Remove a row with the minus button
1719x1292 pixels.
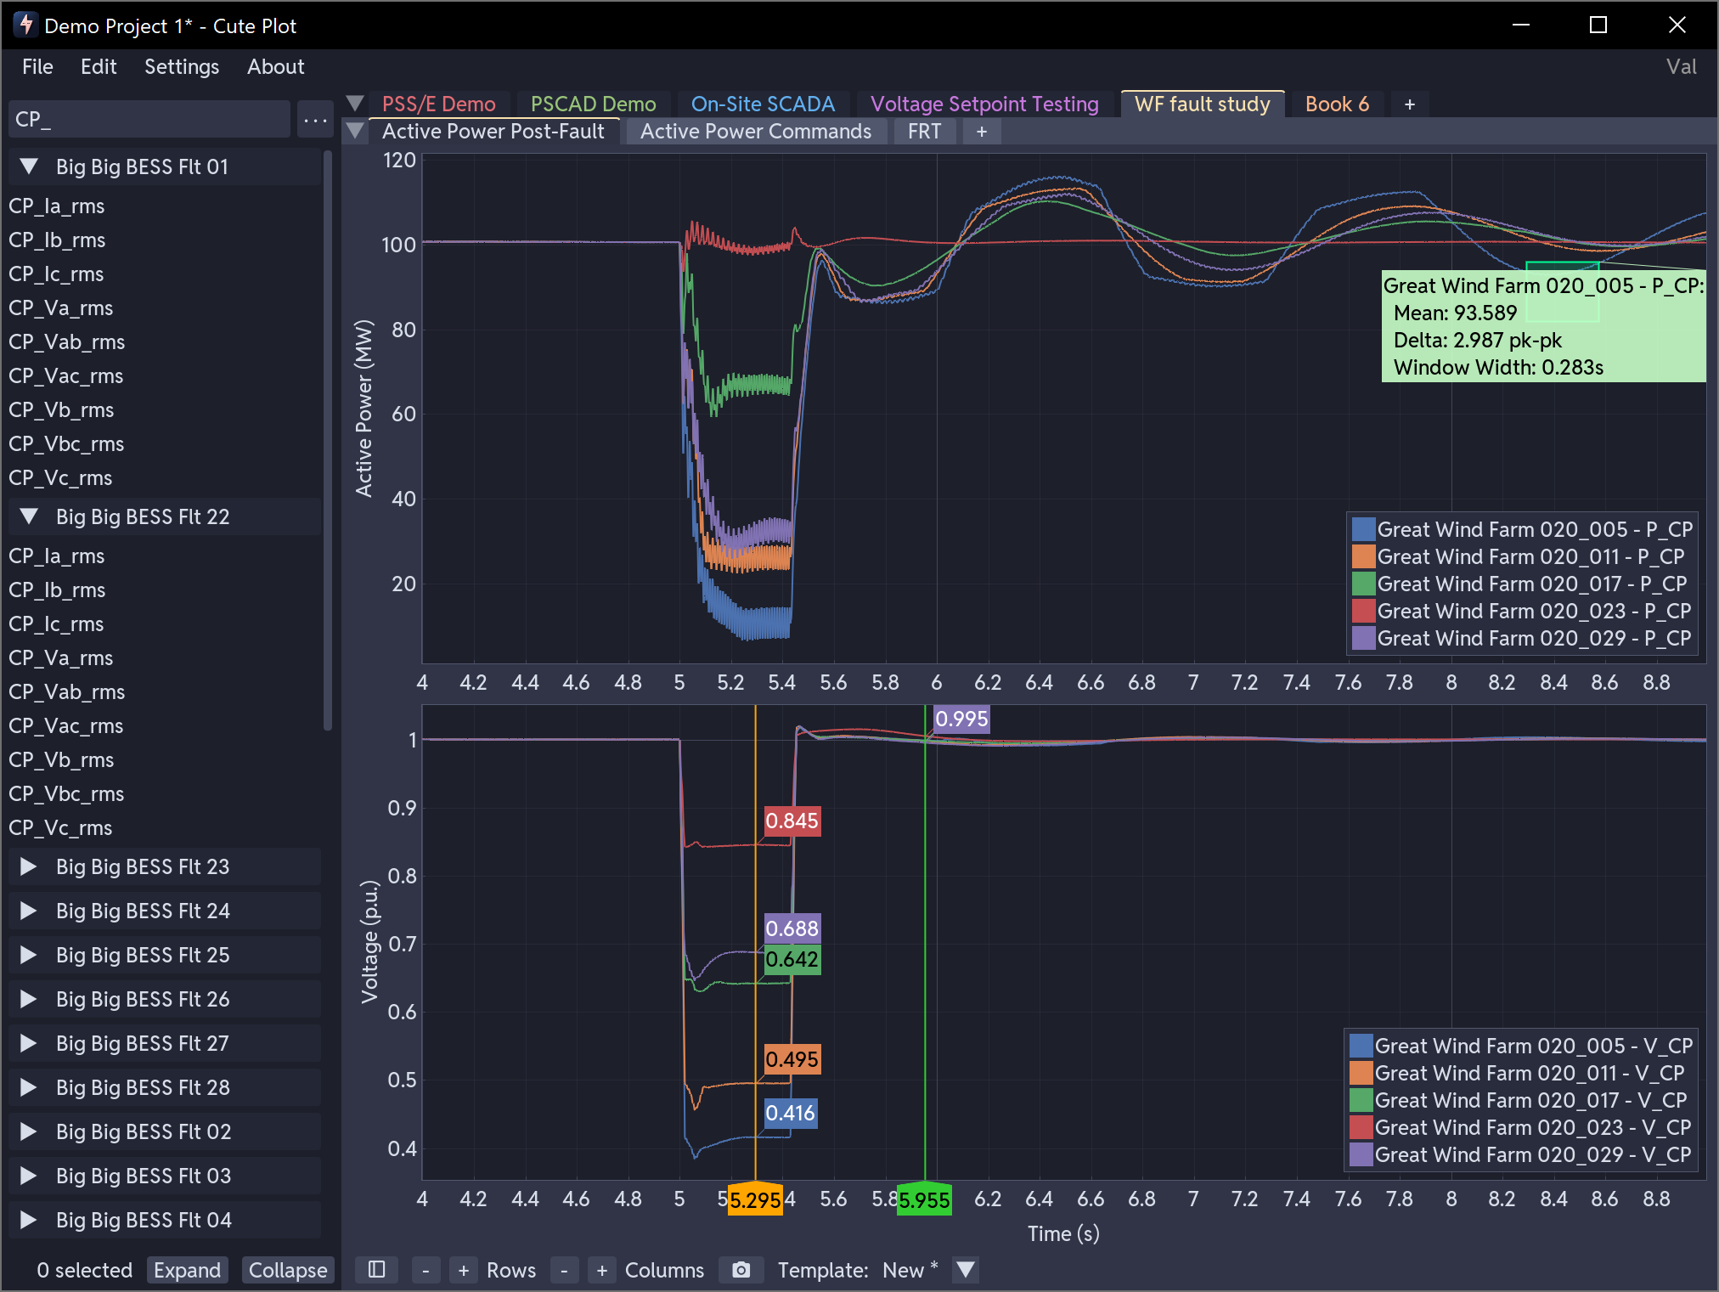pos(426,1270)
